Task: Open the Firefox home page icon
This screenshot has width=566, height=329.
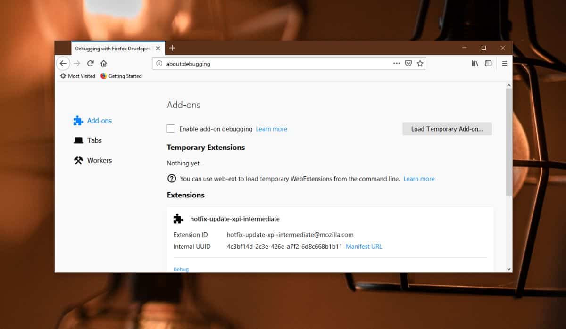Action: tap(104, 63)
